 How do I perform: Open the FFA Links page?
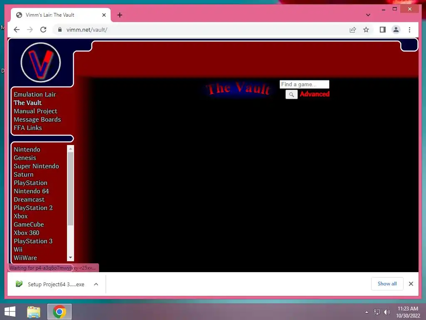point(28,127)
